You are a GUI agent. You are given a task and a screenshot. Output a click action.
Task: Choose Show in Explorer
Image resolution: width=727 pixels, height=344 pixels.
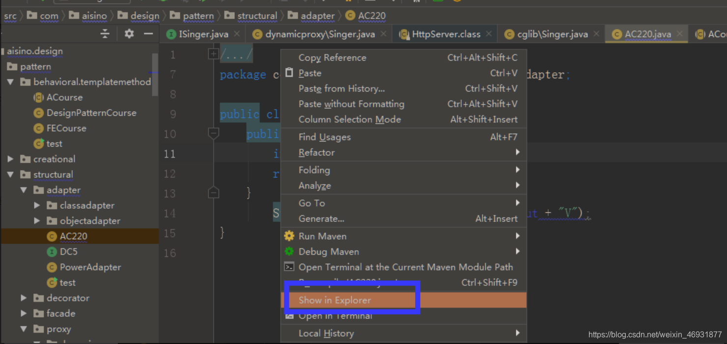(403, 300)
